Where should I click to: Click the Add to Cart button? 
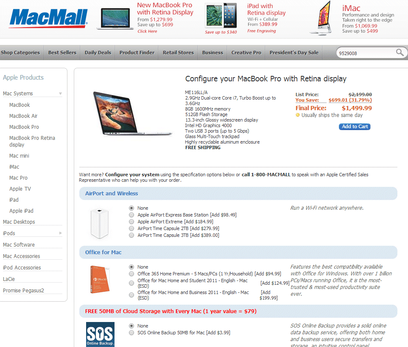(x=355, y=127)
